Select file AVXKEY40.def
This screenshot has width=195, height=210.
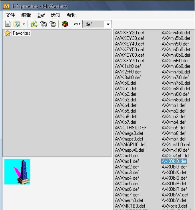tap(129, 44)
